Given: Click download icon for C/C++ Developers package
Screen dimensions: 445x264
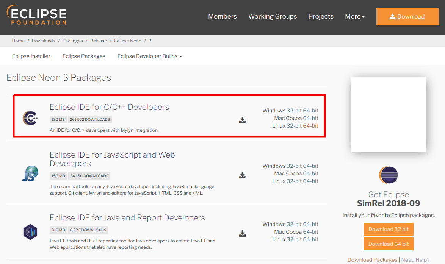Looking at the screenshot, I should click(242, 120).
